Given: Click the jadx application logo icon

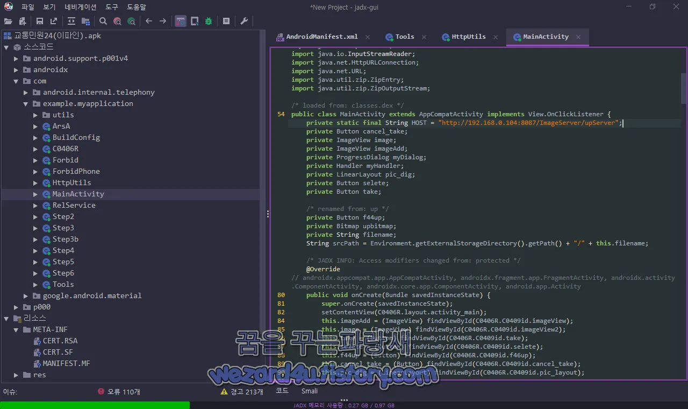Looking at the screenshot, I should click(9, 6).
